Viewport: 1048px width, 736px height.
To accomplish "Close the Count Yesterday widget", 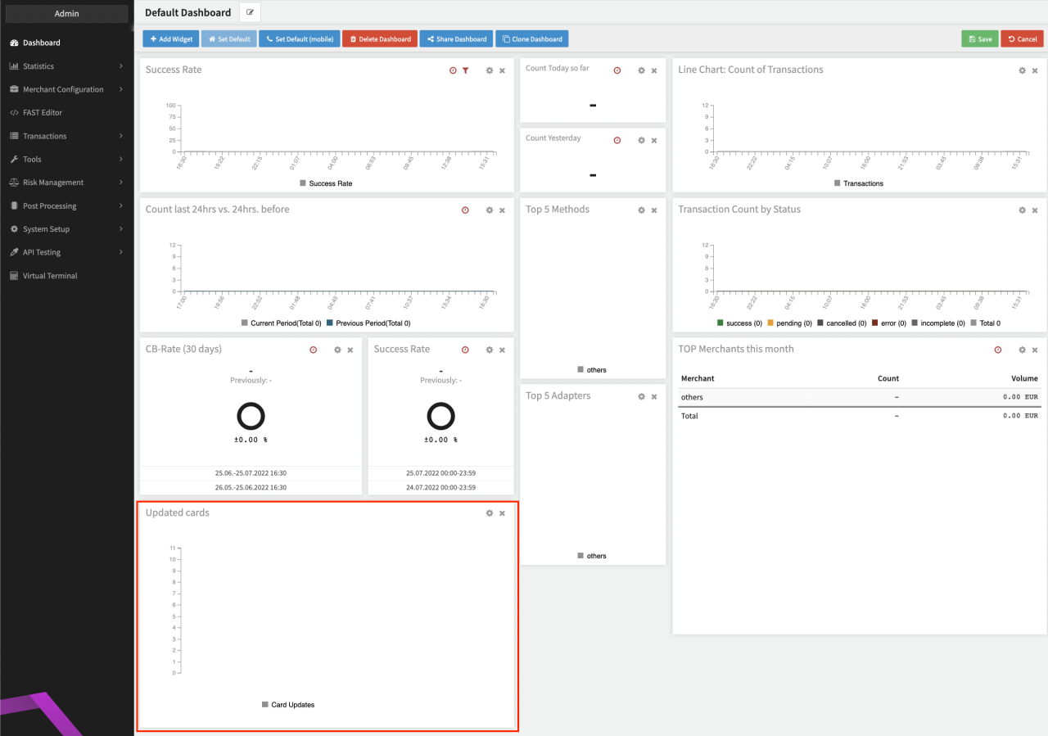I will click(654, 141).
